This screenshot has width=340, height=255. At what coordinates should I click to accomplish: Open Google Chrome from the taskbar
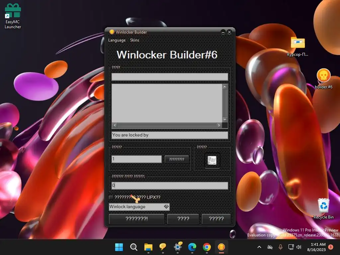click(207, 247)
